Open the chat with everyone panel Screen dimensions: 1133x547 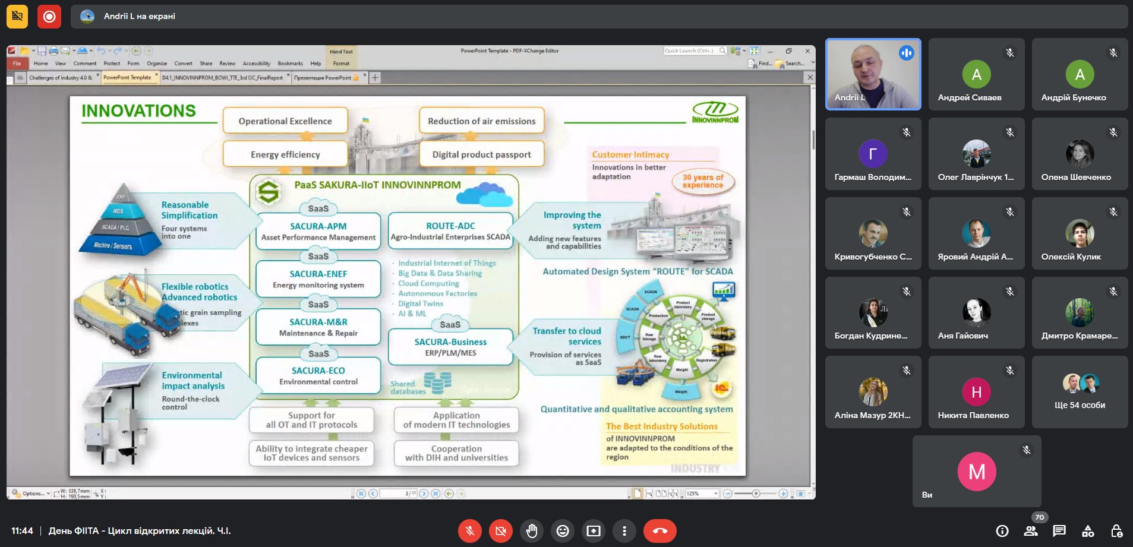click(1059, 531)
